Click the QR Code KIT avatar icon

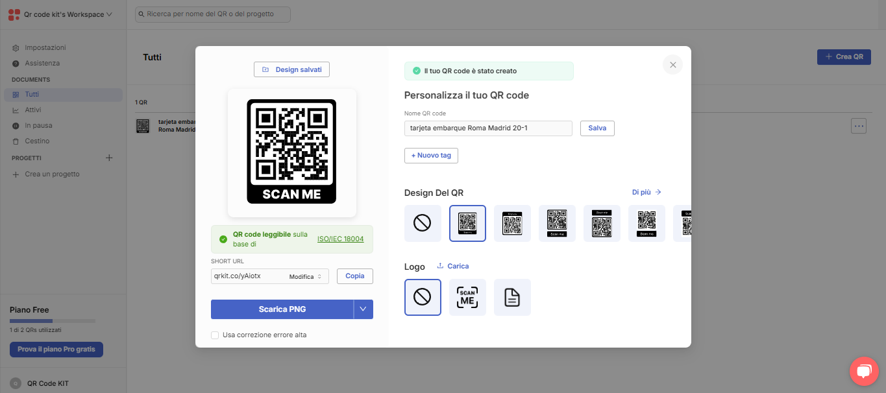click(x=15, y=383)
